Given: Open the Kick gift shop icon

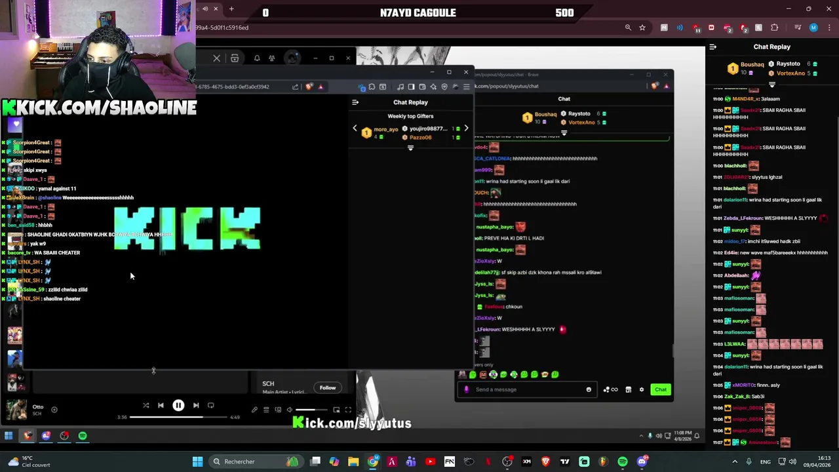Looking at the screenshot, I should pyautogui.click(x=628, y=389).
